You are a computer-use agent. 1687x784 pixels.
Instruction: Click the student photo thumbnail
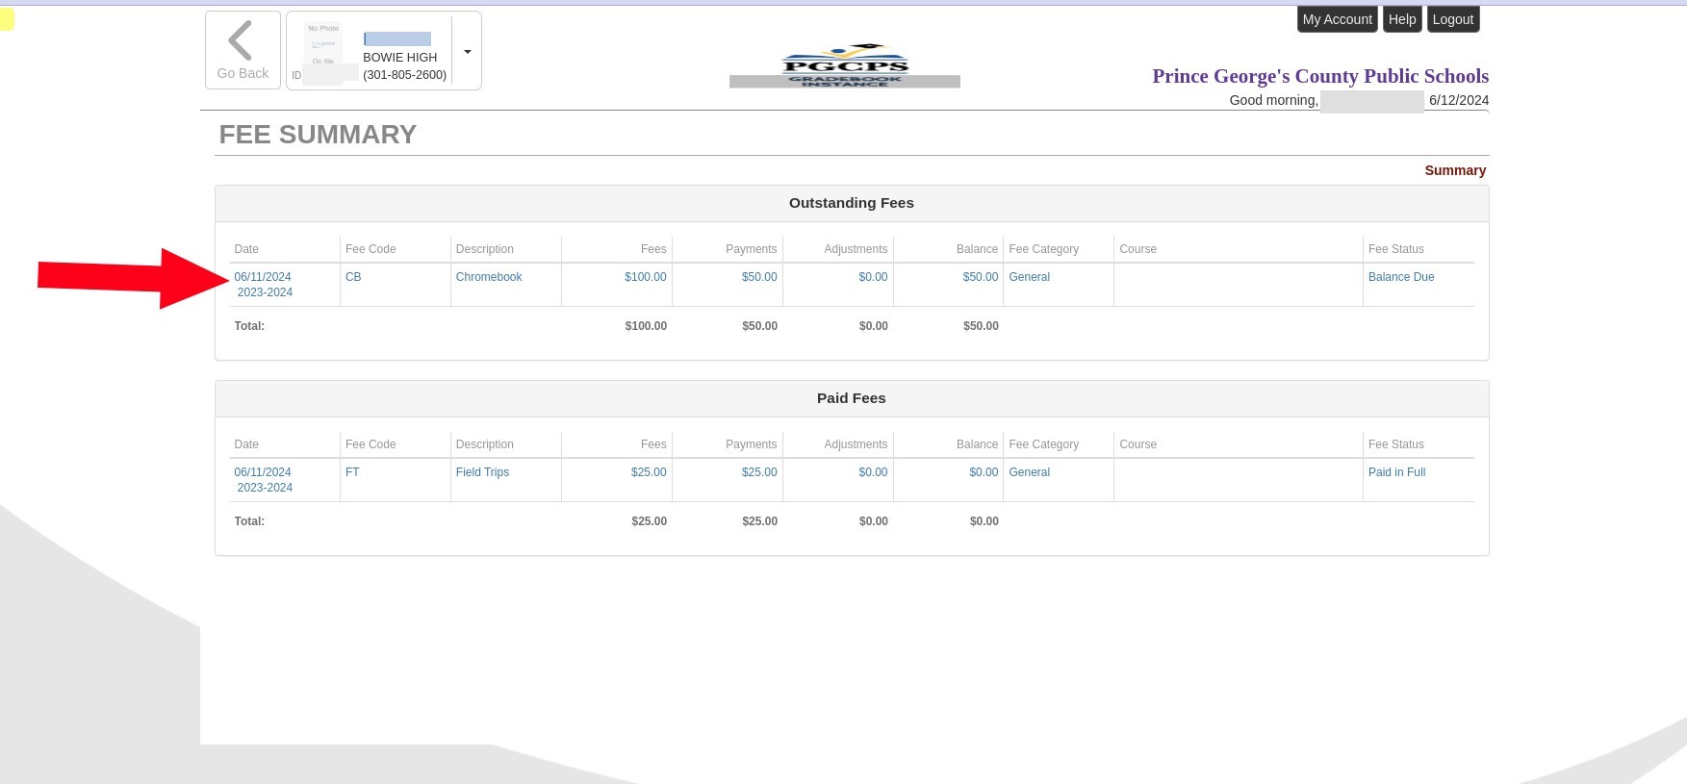pos(323,45)
